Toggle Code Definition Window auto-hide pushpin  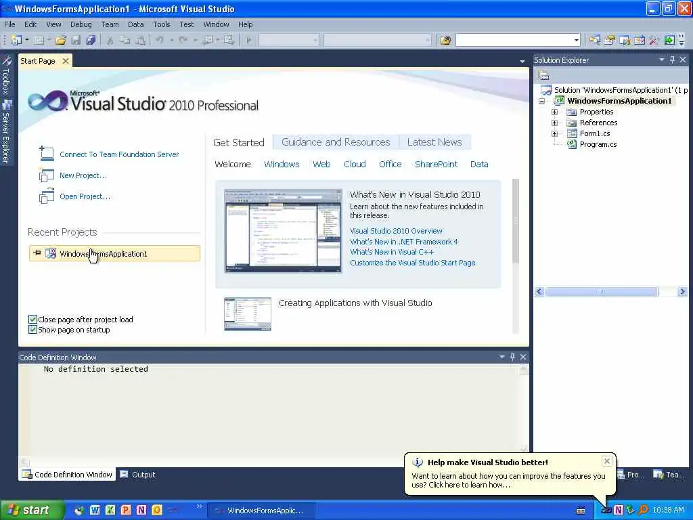click(512, 357)
